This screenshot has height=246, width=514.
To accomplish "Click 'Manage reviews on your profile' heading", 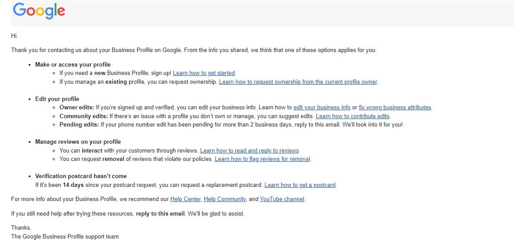I will click(x=78, y=142).
